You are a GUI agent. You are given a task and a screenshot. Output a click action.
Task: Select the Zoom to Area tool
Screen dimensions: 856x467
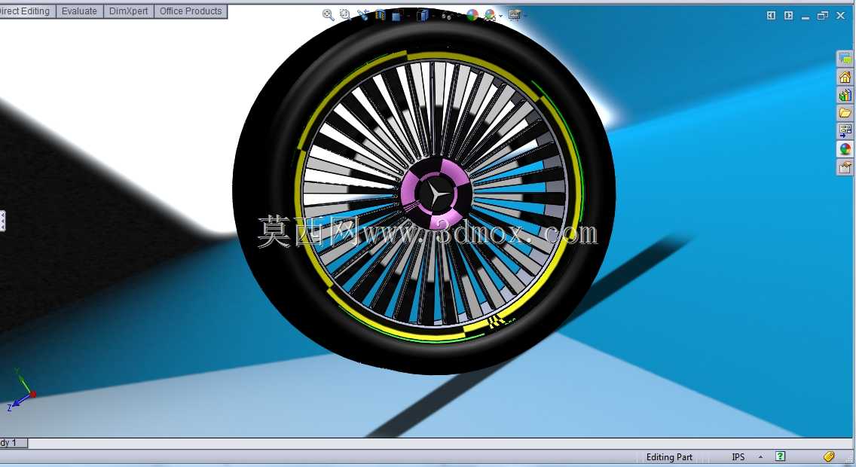[x=345, y=15]
